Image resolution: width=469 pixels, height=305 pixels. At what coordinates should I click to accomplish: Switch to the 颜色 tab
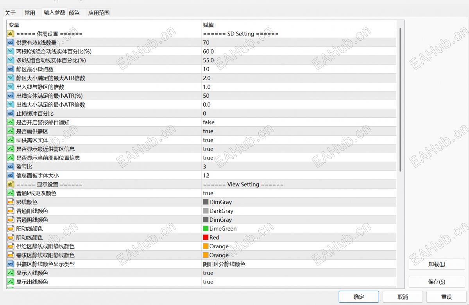74,13
